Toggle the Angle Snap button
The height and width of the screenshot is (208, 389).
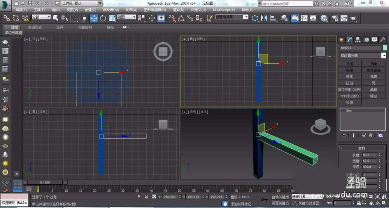coord(181,18)
